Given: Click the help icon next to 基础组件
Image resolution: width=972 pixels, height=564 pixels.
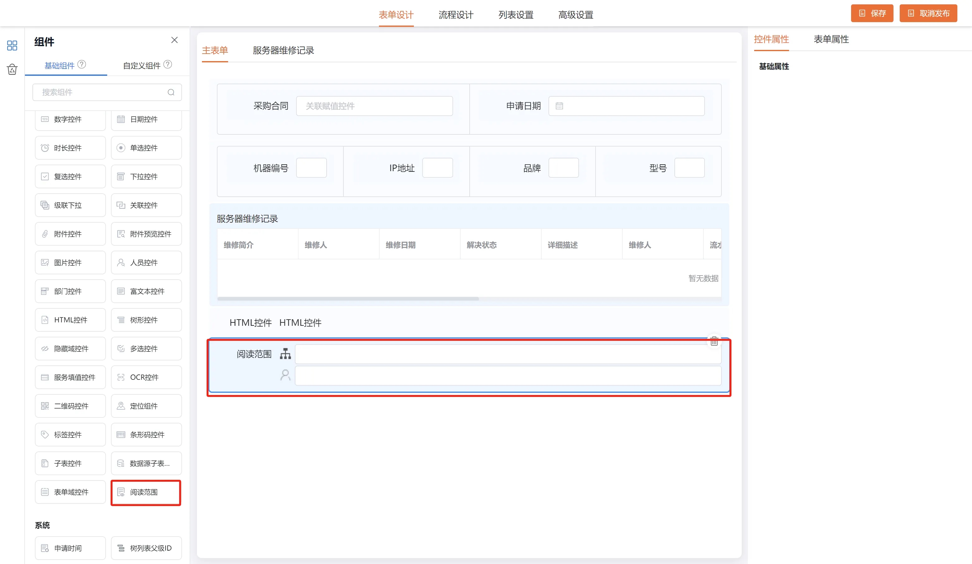Looking at the screenshot, I should [x=82, y=65].
